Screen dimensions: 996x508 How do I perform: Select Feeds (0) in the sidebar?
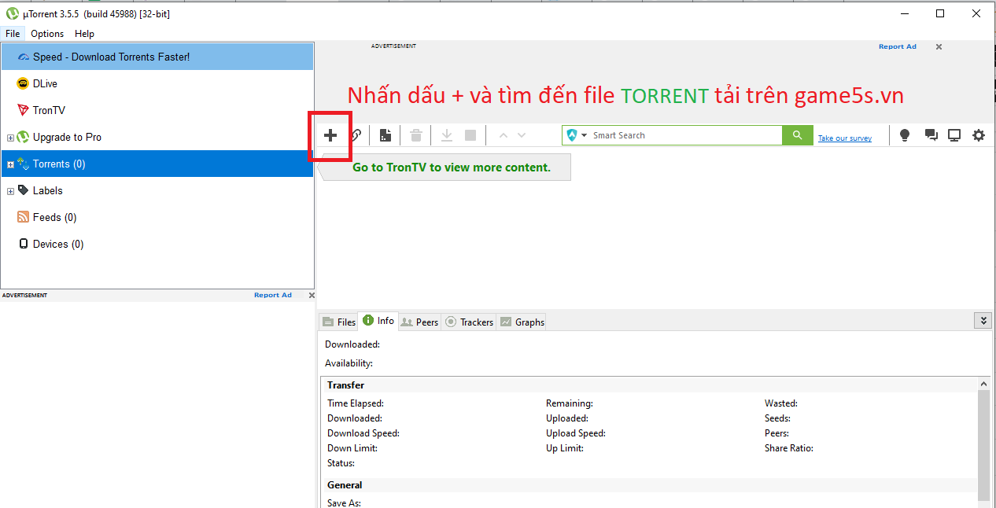pyautogui.click(x=157, y=217)
